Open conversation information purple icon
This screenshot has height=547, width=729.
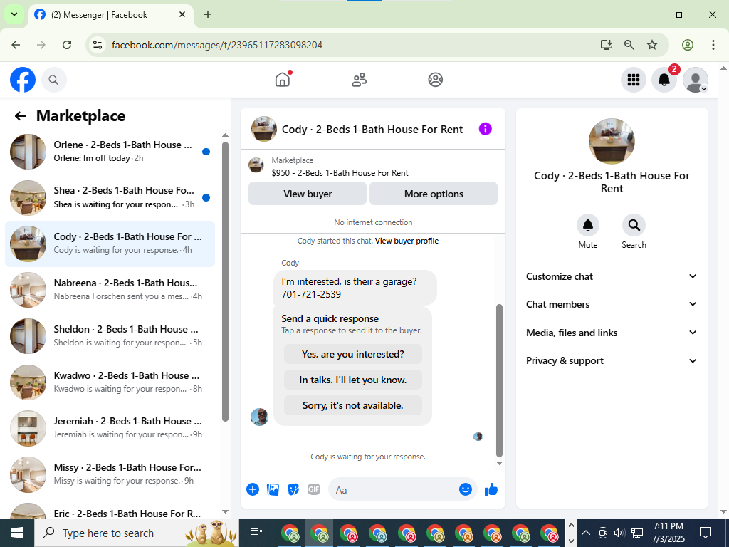click(485, 129)
